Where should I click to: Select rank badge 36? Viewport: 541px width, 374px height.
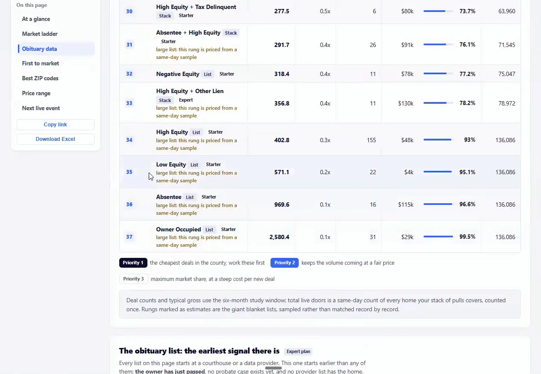[129, 205]
